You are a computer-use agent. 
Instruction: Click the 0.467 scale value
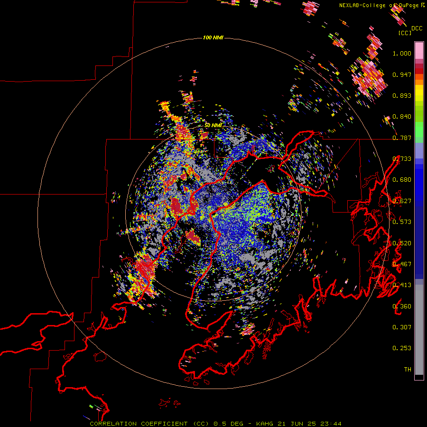(402, 264)
